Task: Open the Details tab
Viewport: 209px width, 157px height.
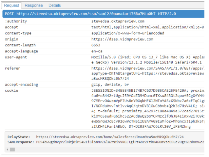Action: [55, 5]
